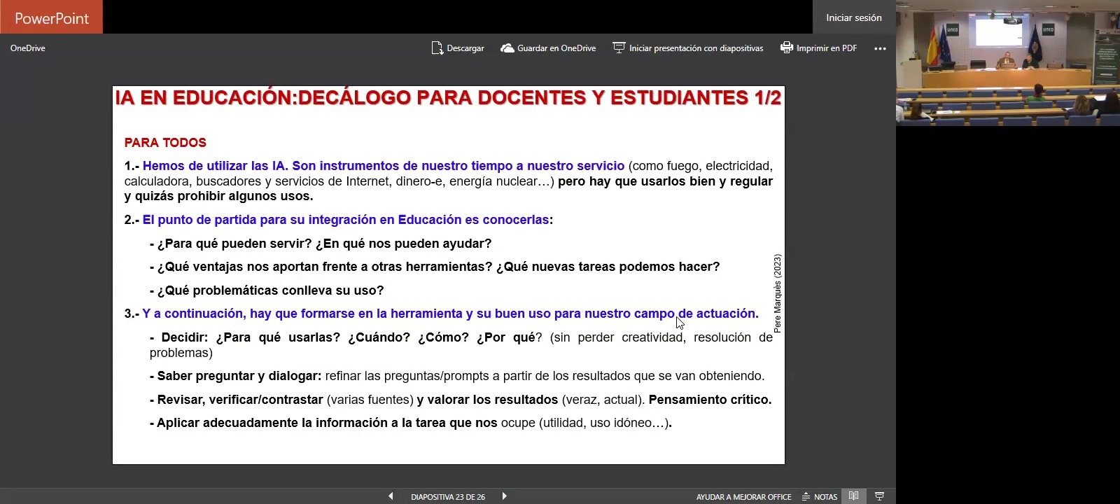Click the Imprimir en PDF printer icon
Image resolution: width=1120 pixels, height=504 pixels.
click(x=787, y=48)
